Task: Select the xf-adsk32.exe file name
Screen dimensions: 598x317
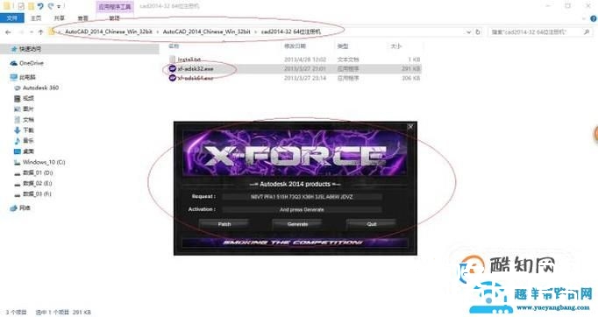Action: click(196, 69)
